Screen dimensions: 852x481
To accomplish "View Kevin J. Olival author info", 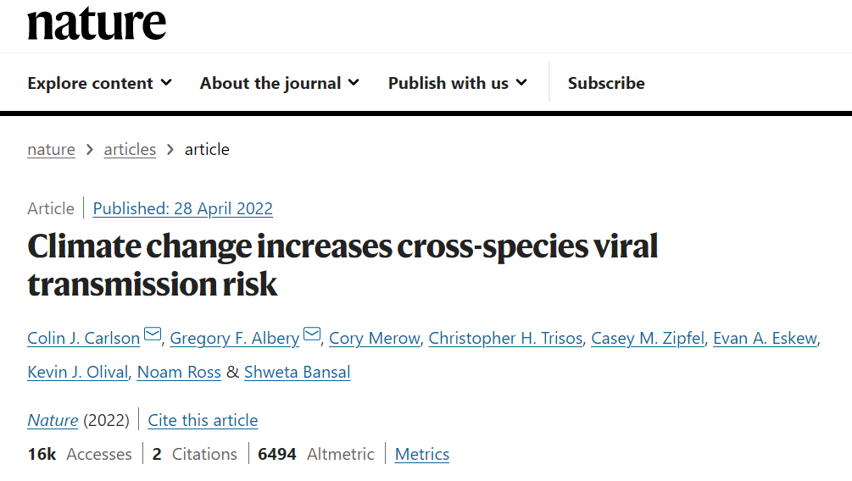I will (x=77, y=373).
